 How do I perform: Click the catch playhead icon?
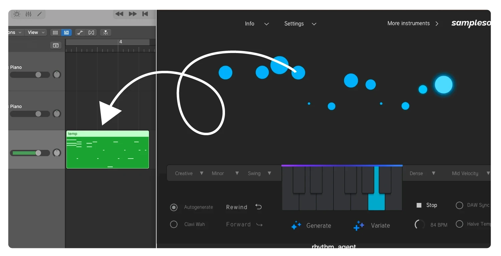[105, 32]
